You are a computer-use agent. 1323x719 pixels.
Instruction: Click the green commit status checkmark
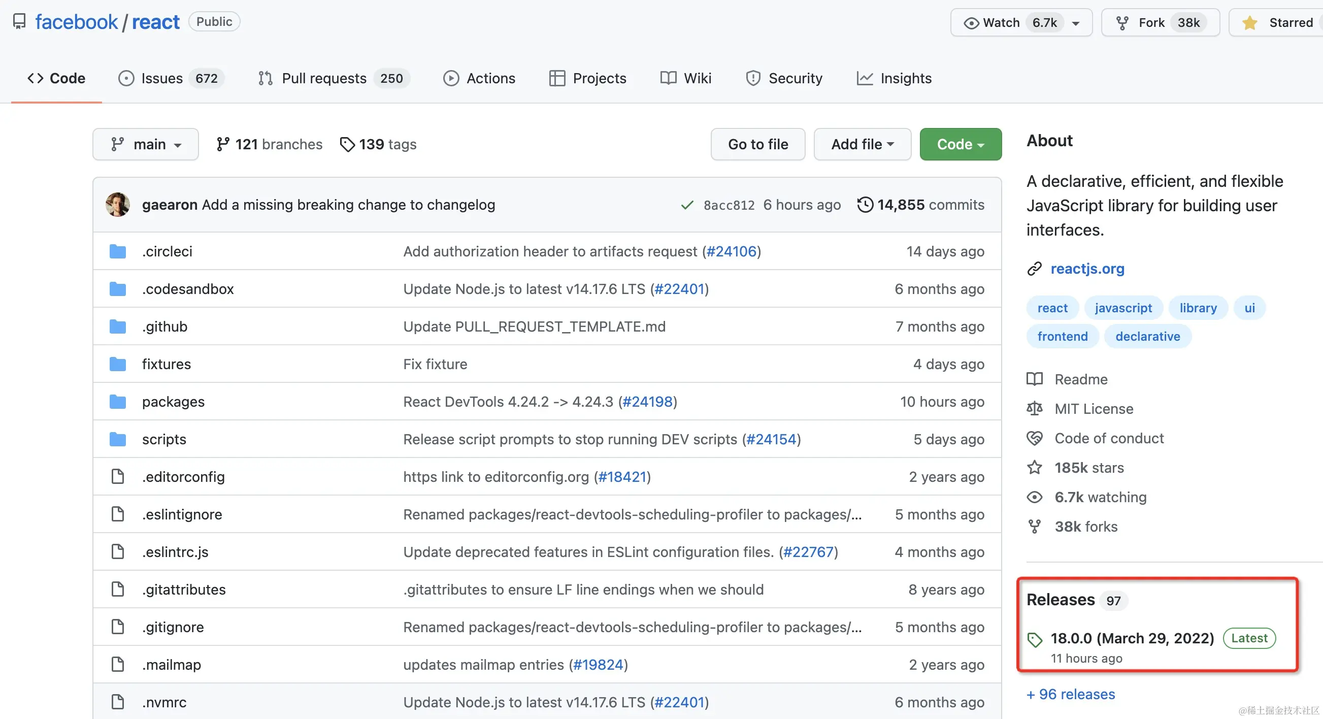(687, 206)
